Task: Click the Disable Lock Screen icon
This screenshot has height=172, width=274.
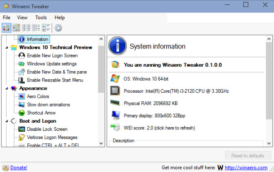Action: click(x=22, y=129)
